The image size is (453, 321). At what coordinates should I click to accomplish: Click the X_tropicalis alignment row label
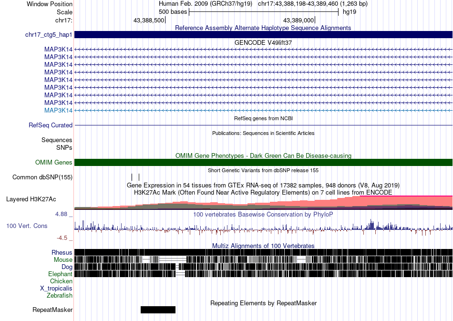coord(56,289)
